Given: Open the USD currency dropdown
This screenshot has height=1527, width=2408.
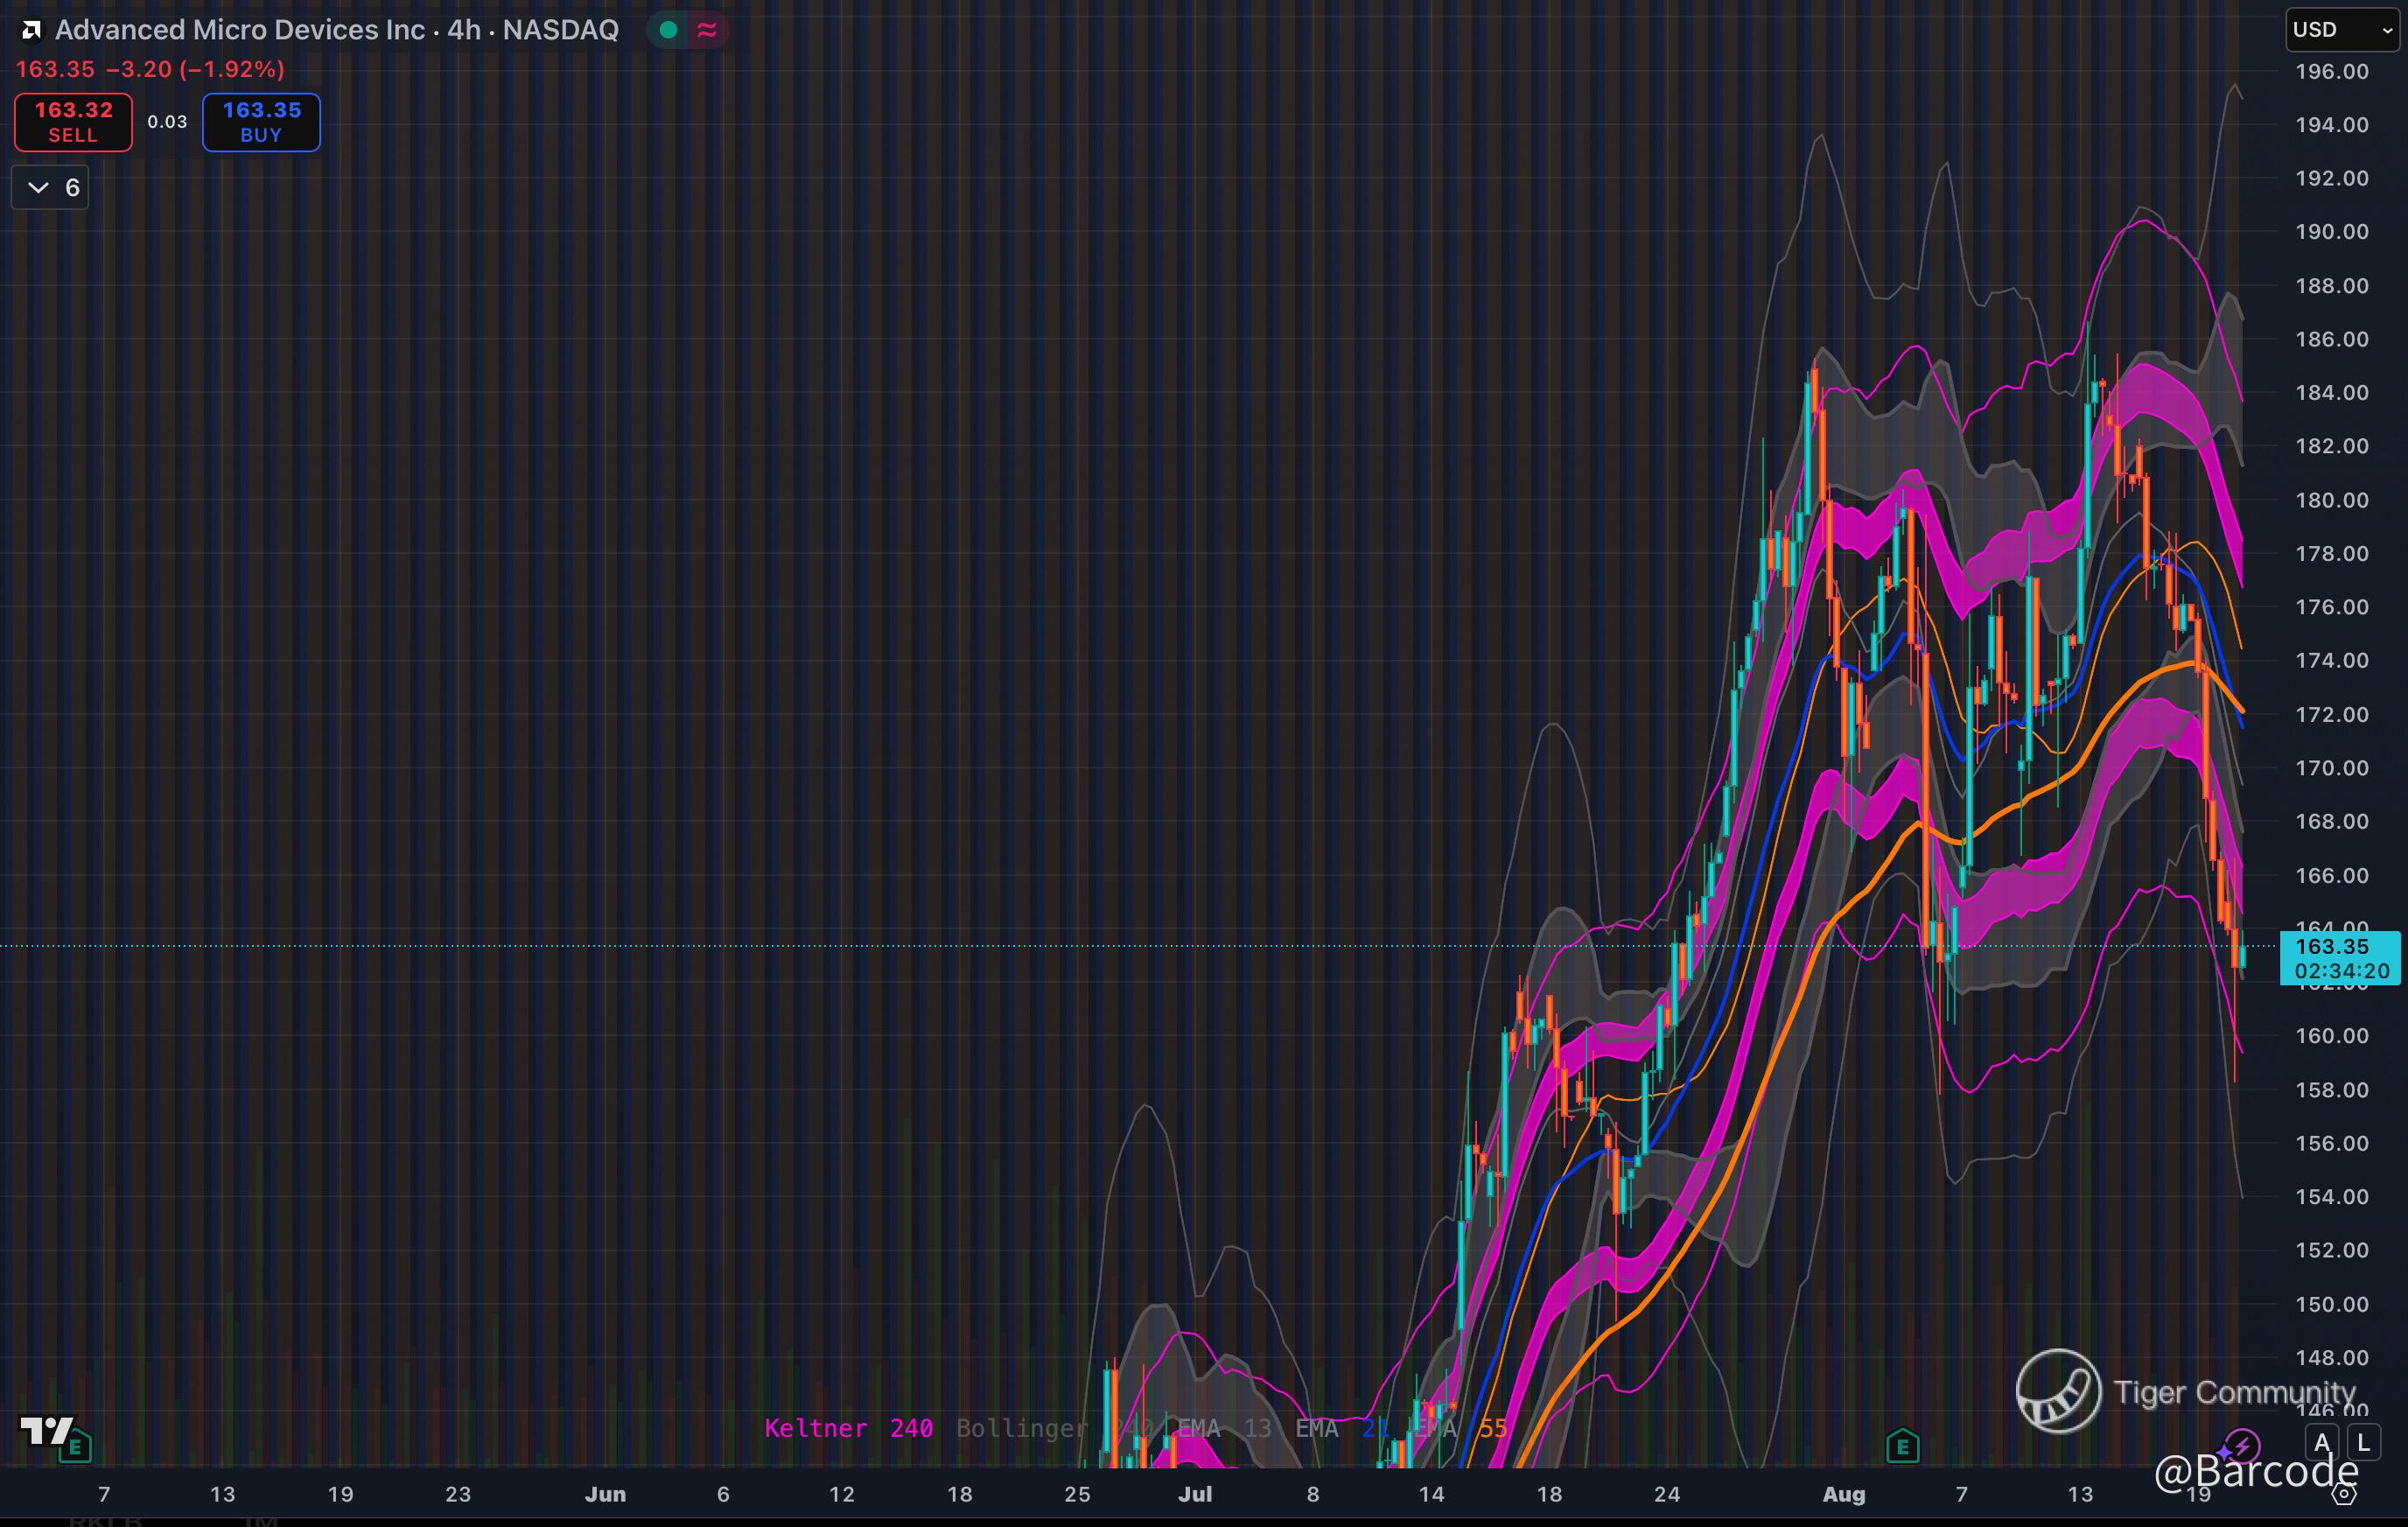Looking at the screenshot, I should [x=2341, y=30].
